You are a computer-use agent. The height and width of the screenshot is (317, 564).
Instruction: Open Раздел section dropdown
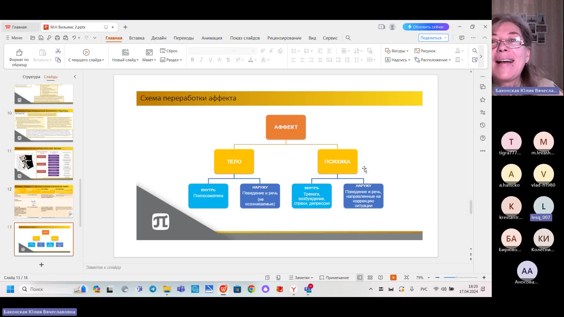171,60
